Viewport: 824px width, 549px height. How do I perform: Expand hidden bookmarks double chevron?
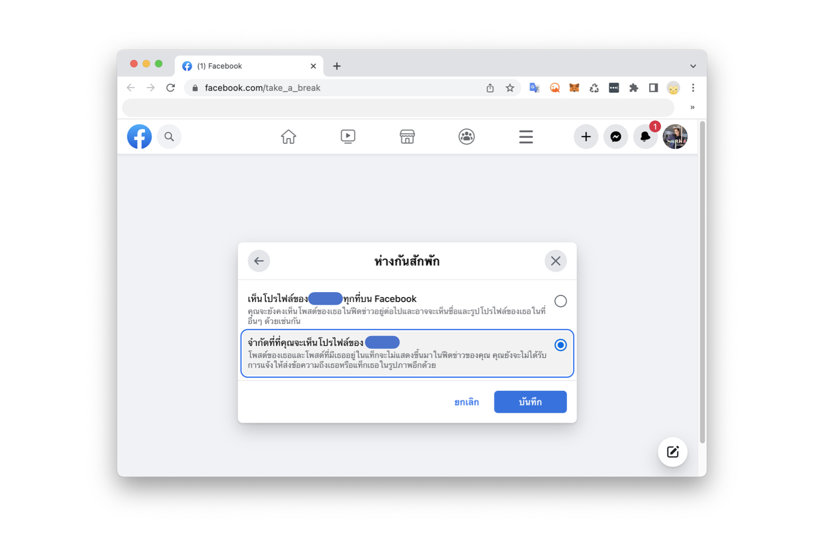pos(692,108)
